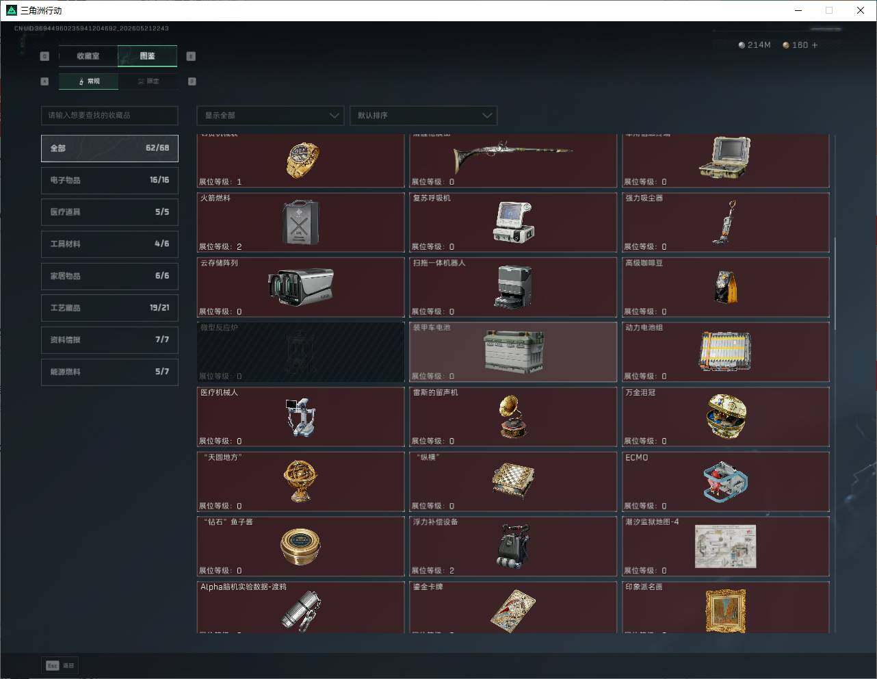This screenshot has width=877, height=679.
Task: Select the 火箭燃料 fuel canister item
Action: pyautogui.click(x=301, y=222)
